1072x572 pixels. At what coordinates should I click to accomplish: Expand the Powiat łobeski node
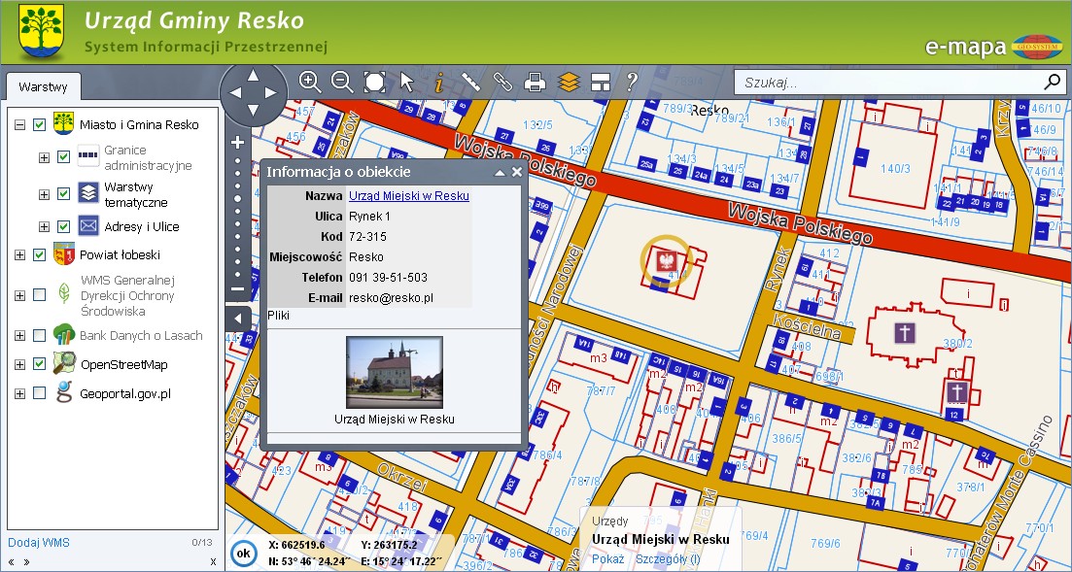[x=19, y=254]
